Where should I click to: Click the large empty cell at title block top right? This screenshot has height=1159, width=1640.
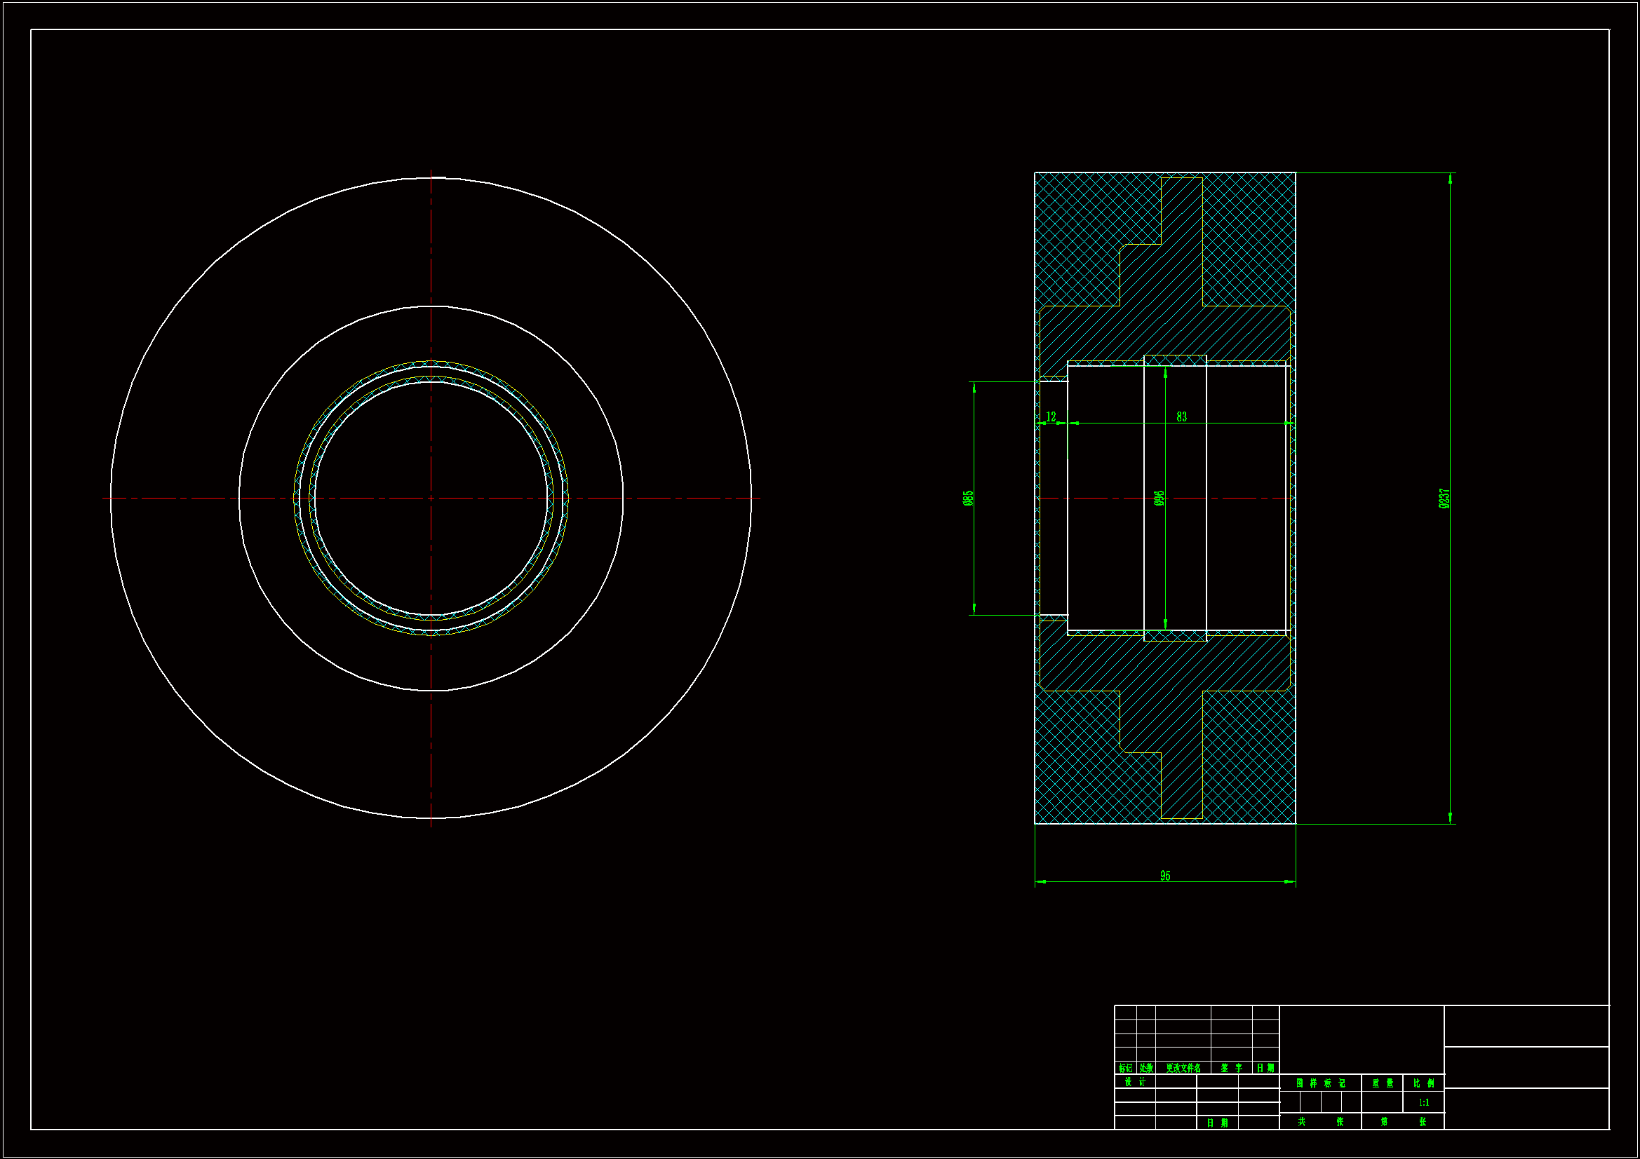click(1526, 1026)
